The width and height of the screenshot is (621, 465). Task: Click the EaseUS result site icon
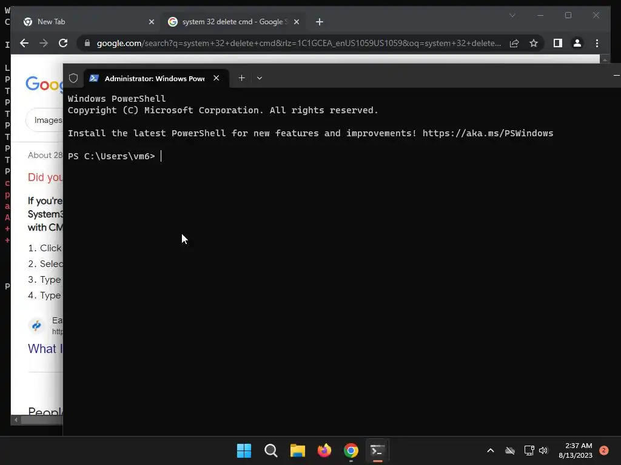36,325
